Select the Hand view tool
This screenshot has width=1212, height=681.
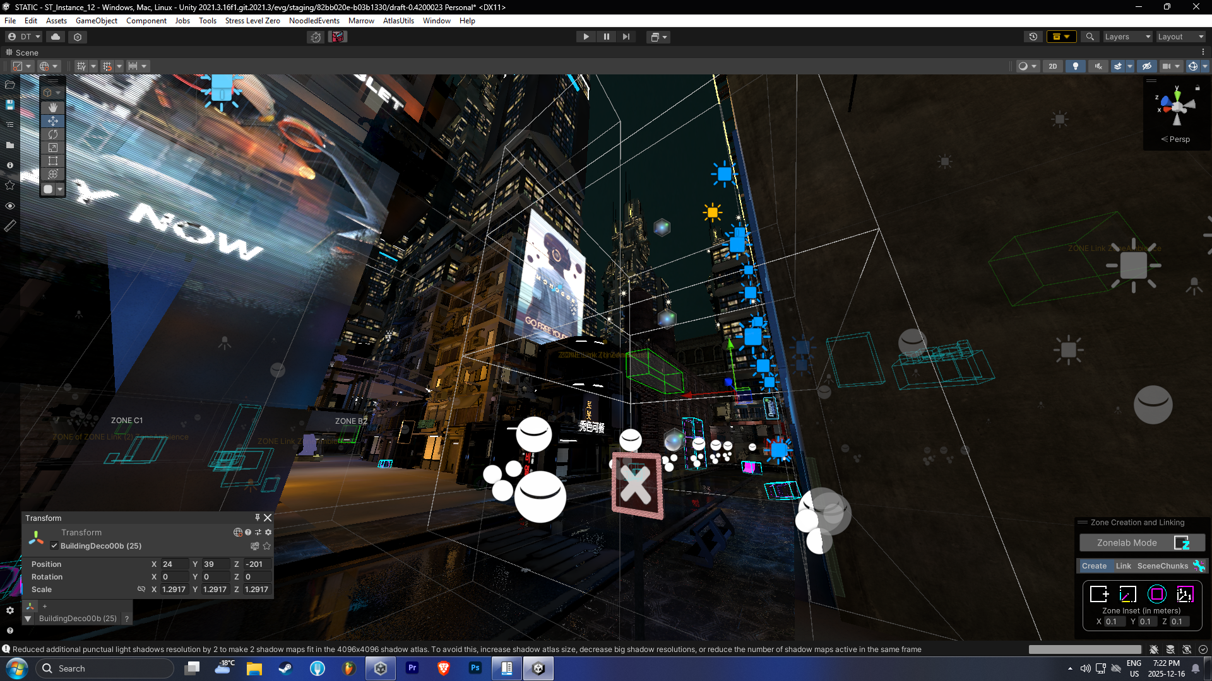(x=53, y=107)
